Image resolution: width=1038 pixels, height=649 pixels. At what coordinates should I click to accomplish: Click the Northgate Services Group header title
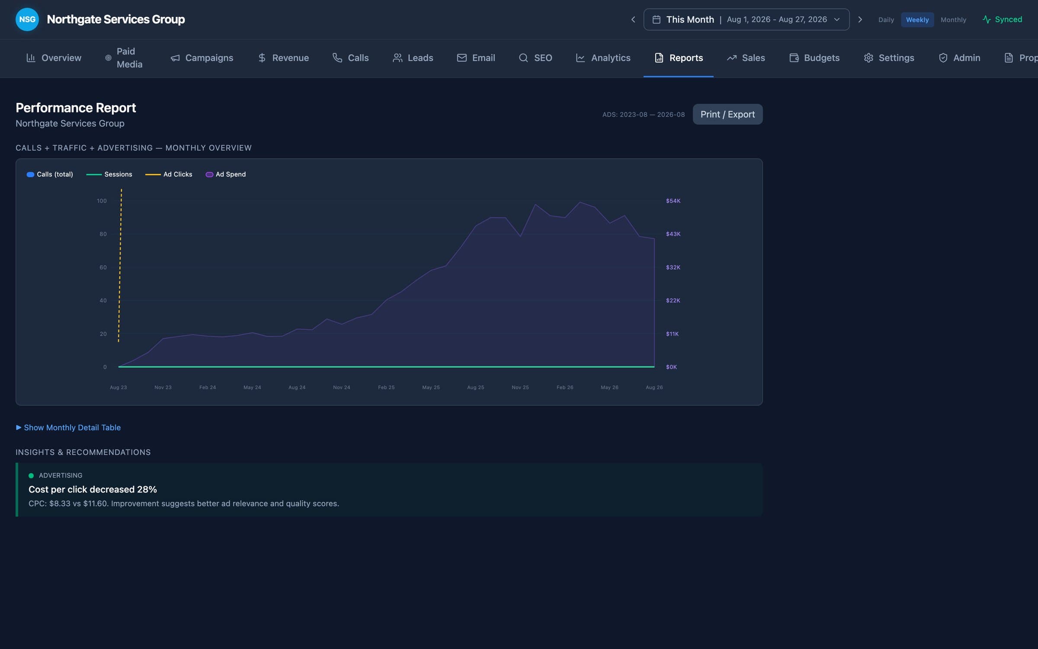coord(116,19)
